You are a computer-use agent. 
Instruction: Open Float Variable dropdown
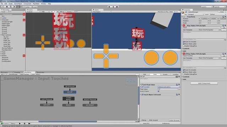pos(169,87)
